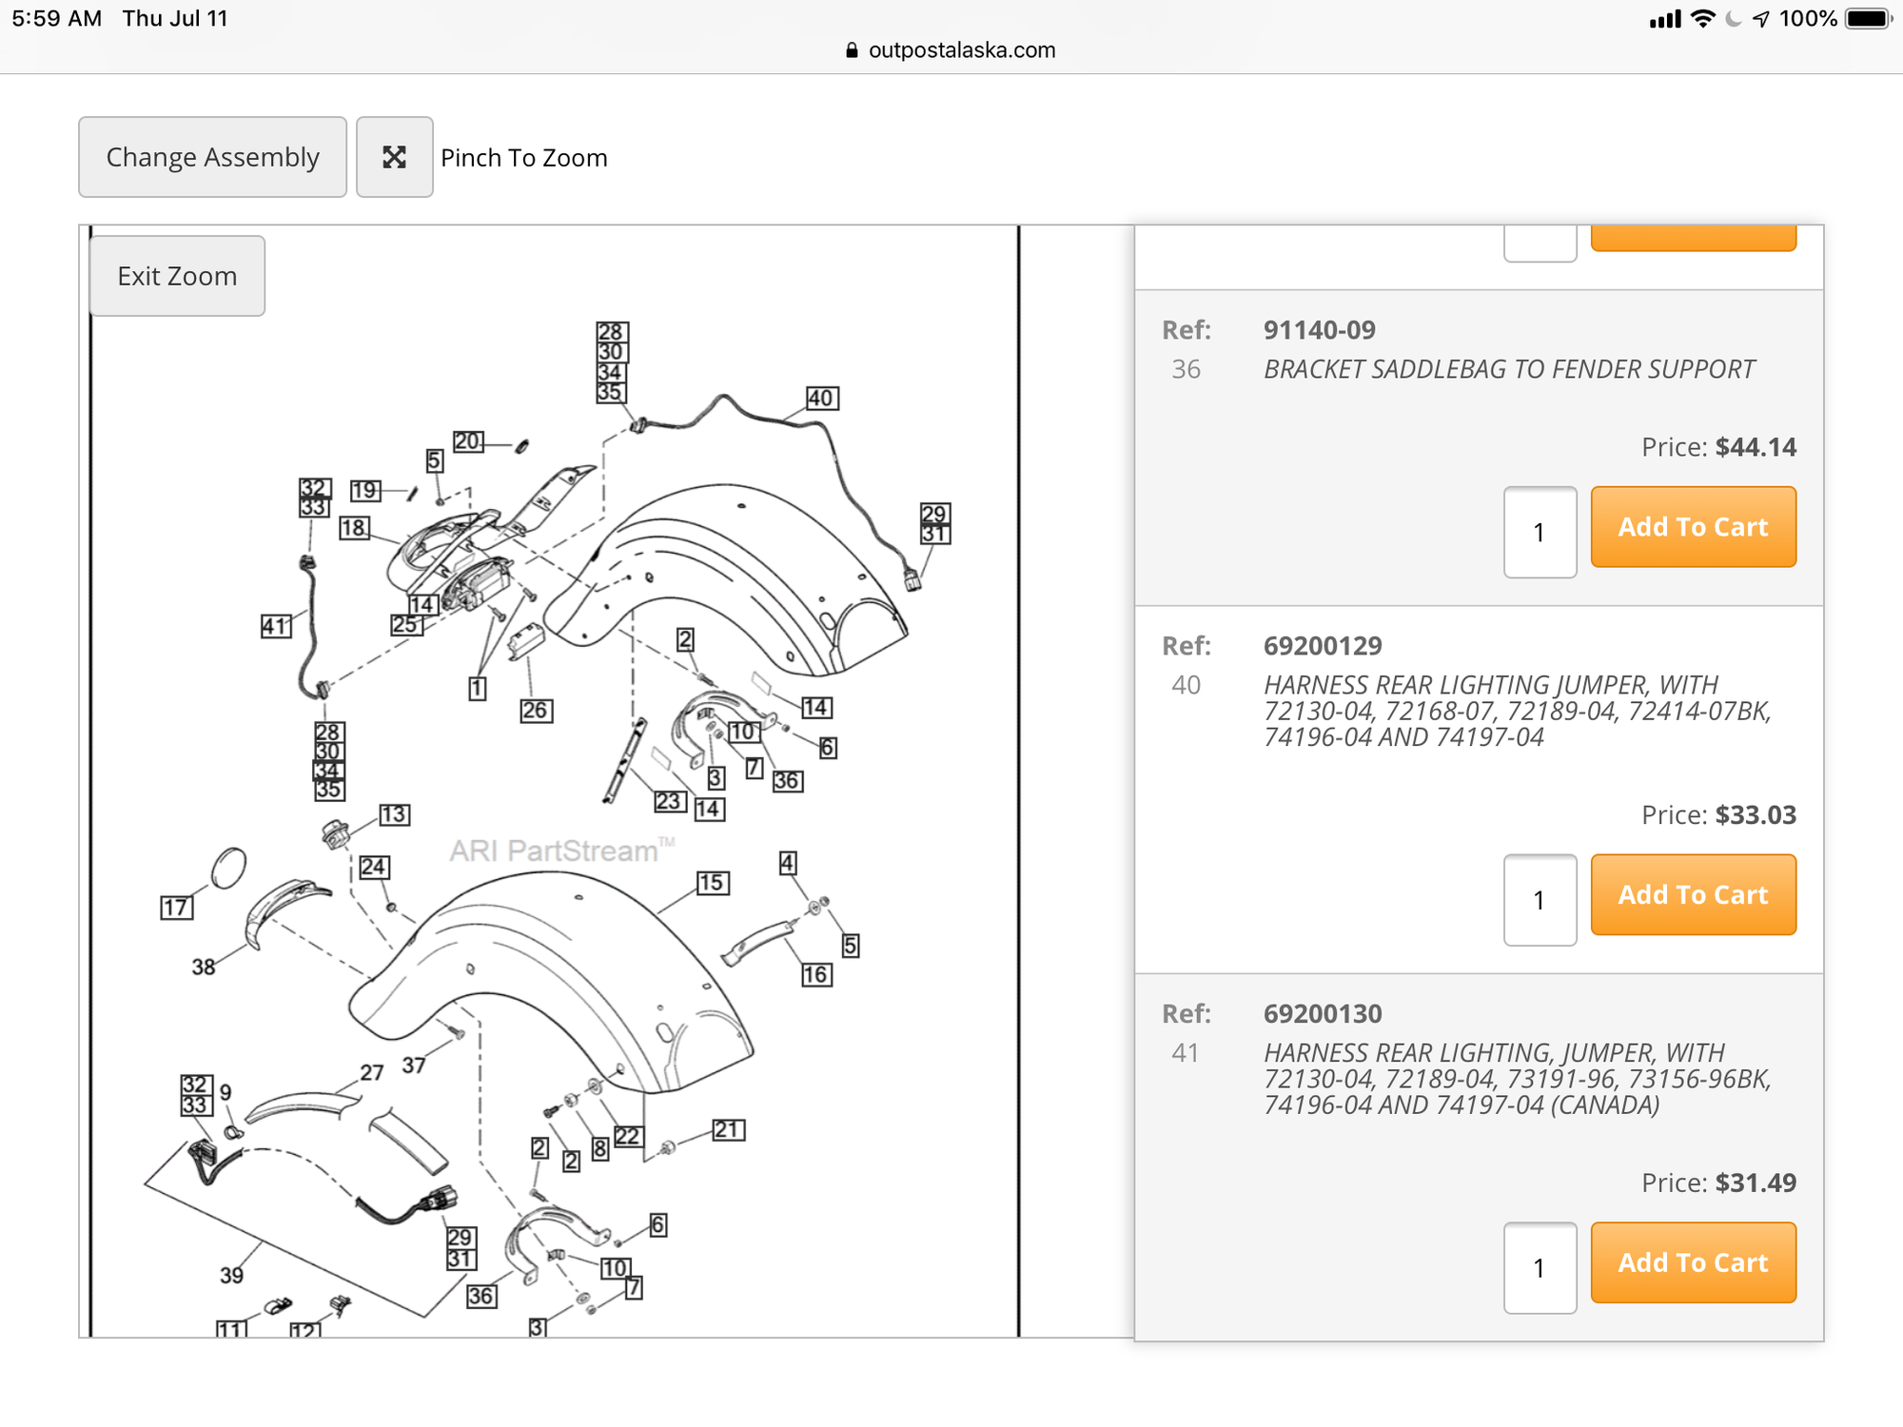Click diagram callout number 41
This screenshot has width=1903, height=1427.
276,626
